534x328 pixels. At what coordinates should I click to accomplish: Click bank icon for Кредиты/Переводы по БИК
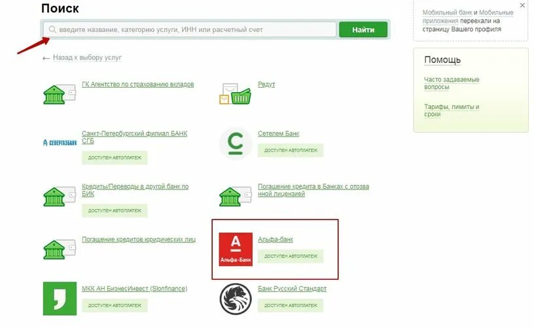coord(60,196)
